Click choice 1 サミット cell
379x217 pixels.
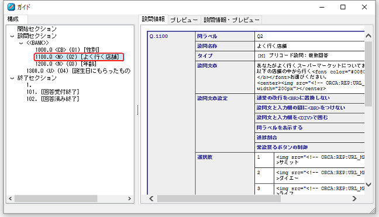(319, 160)
